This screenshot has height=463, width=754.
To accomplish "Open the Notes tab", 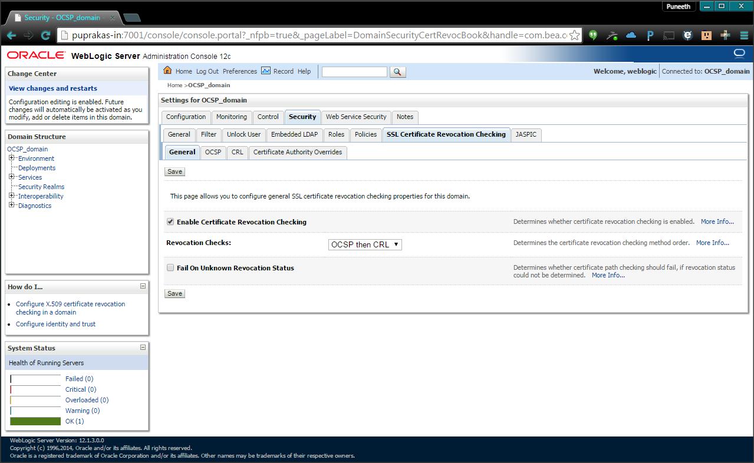I will pos(405,117).
